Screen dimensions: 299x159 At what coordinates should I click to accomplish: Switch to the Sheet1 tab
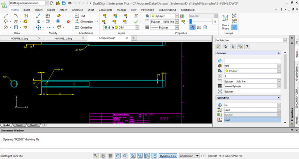click(19, 125)
